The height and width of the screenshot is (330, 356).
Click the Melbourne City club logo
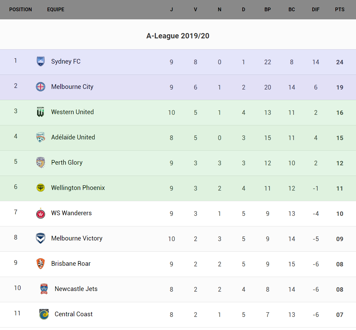pyautogui.click(x=41, y=87)
